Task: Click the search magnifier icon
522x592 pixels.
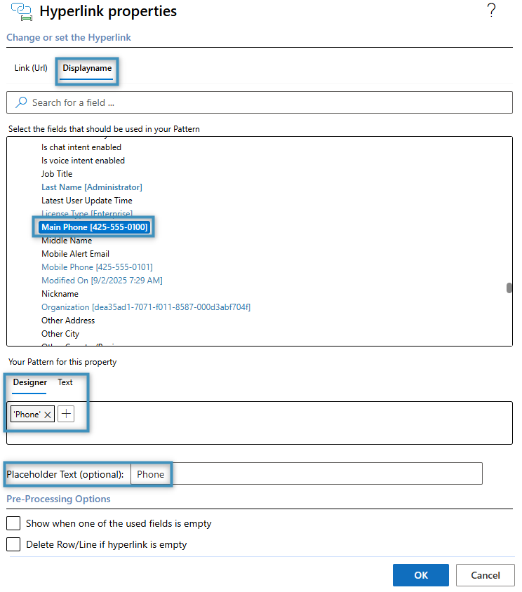Action: 20,102
